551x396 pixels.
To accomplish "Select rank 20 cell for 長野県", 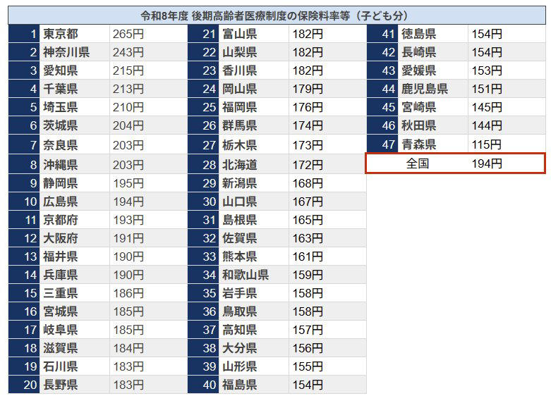I will 24,385.
